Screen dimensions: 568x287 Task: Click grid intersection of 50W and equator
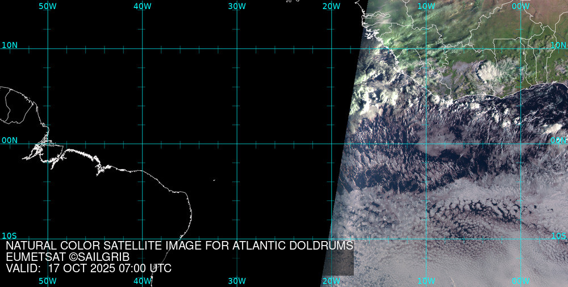[48, 143]
